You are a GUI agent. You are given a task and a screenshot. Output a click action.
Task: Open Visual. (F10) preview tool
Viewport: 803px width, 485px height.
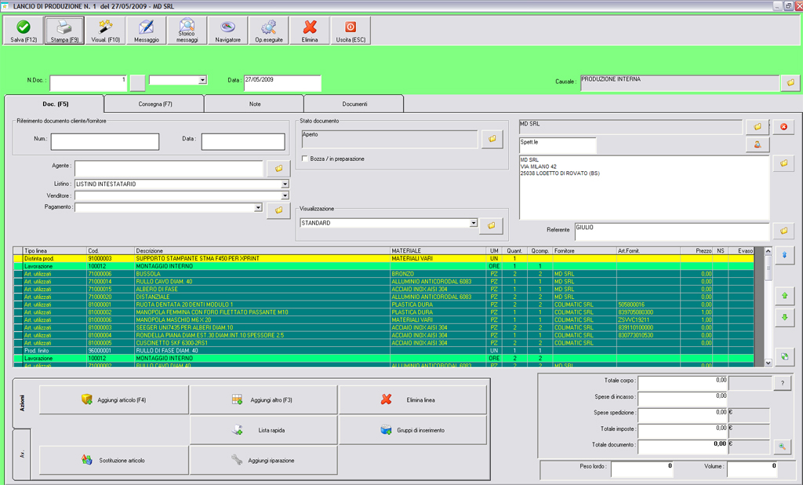tap(106, 31)
